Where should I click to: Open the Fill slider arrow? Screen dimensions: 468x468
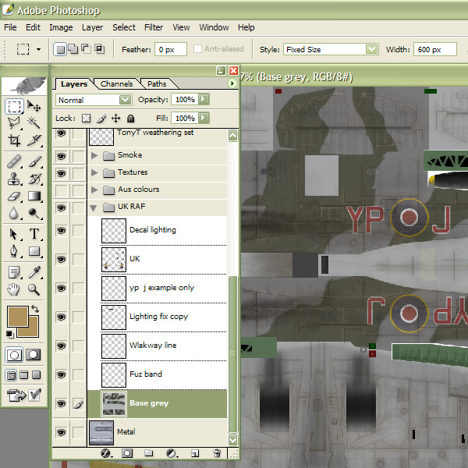[x=204, y=118]
